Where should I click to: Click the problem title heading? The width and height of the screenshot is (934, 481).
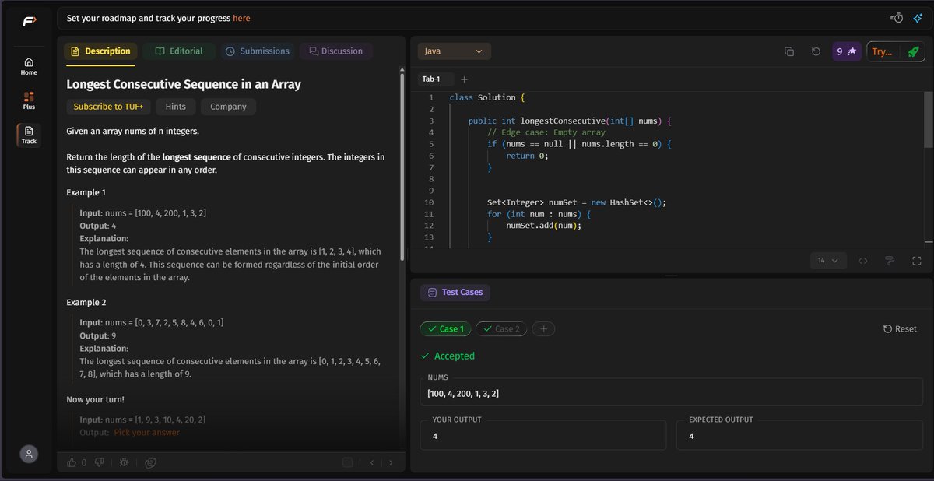click(184, 84)
